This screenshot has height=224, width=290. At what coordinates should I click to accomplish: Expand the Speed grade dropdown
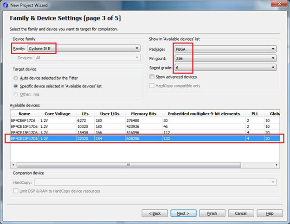pyautogui.click(x=226, y=68)
